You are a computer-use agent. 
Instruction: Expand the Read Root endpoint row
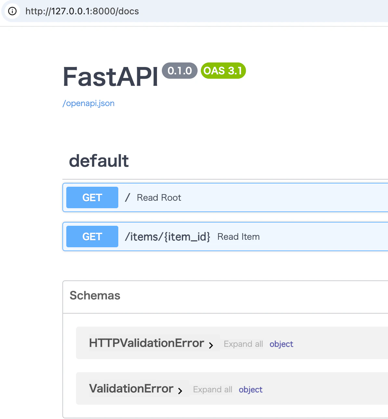225,197
